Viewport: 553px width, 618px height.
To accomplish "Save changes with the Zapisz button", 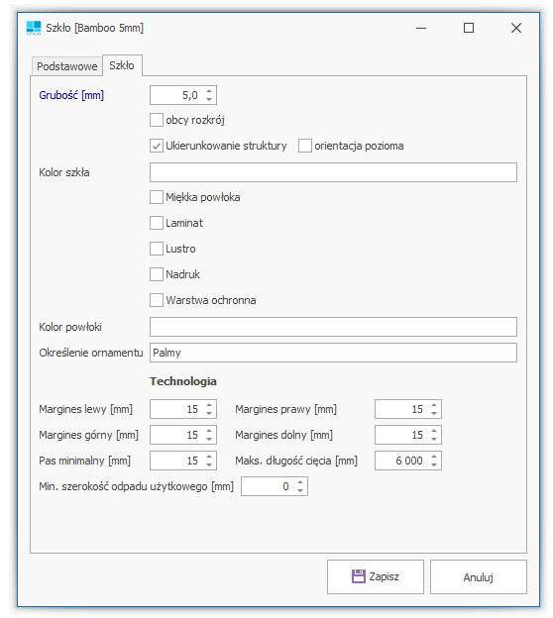I will tap(376, 576).
